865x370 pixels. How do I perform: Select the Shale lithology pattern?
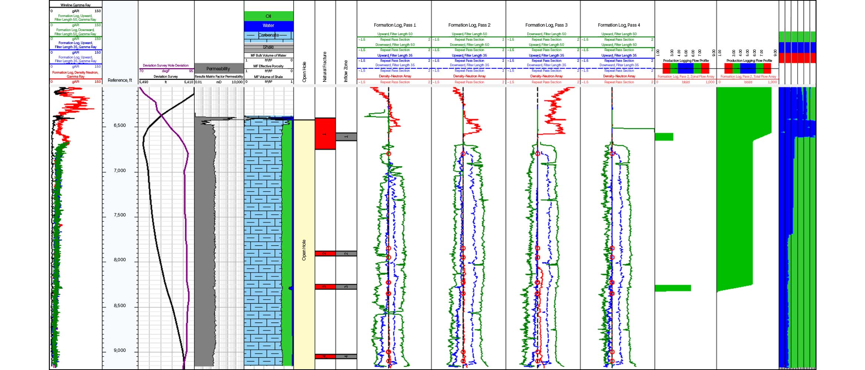click(268, 47)
